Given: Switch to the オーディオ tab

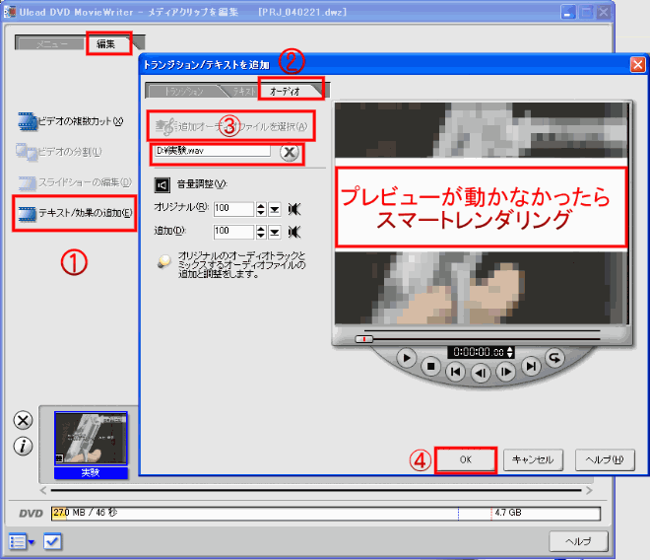Looking at the screenshot, I should tap(289, 91).
